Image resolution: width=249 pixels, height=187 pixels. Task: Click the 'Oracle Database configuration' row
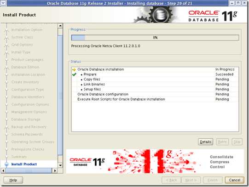[x=155, y=94]
